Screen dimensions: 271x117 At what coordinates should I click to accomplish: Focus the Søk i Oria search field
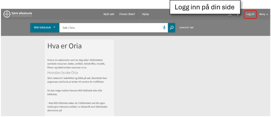(x=110, y=28)
